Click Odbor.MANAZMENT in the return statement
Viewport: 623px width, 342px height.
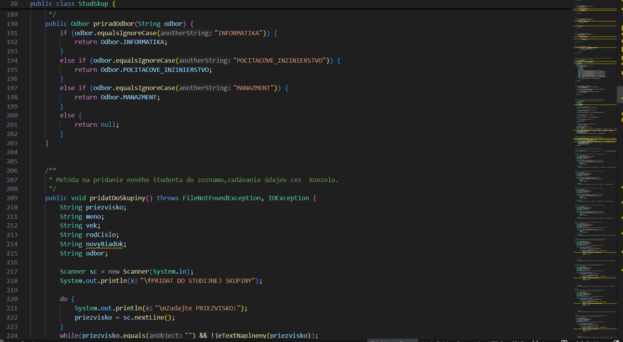click(130, 97)
